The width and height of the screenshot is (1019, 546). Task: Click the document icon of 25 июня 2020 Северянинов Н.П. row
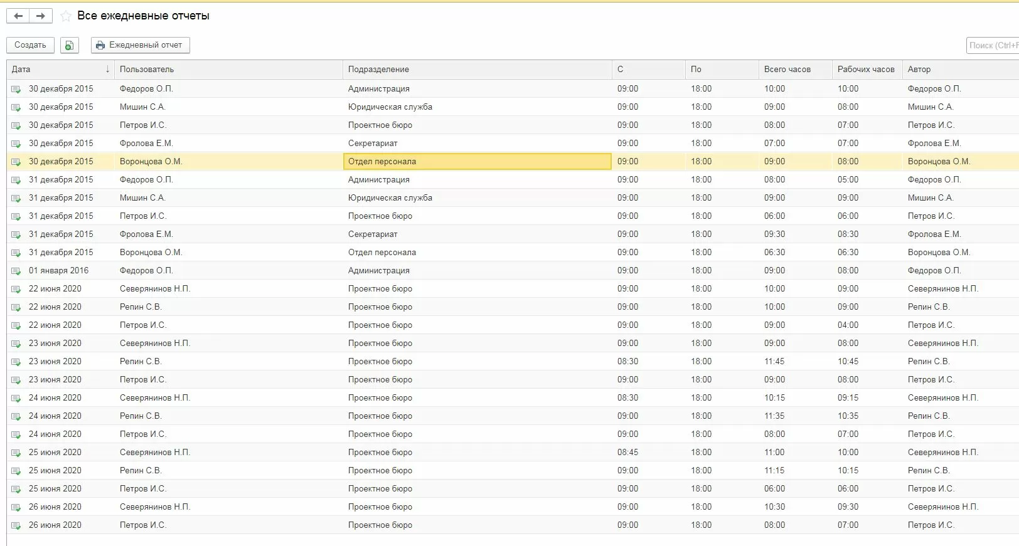tap(16, 453)
